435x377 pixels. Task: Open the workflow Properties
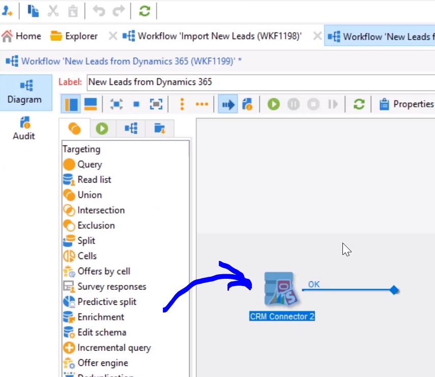point(407,104)
